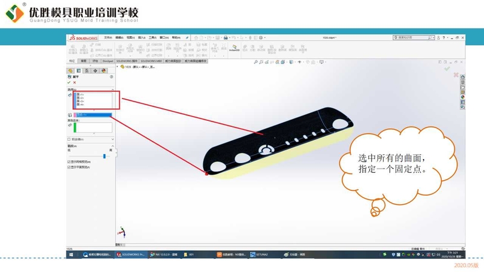
Task: Accept with green checkmark in viewport corner
Action: pyautogui.click(x=447, y=68)
